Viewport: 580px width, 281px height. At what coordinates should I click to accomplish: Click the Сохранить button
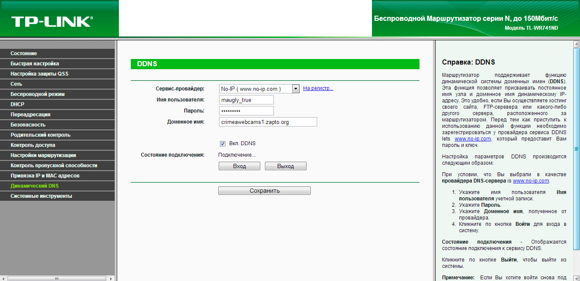[265, 191]
